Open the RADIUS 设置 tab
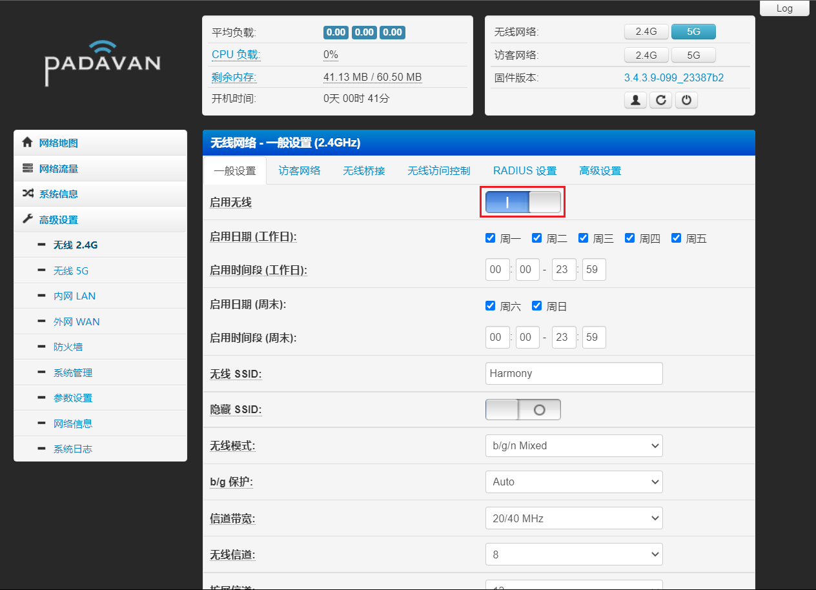816x590 pixels. click(x=524, y=170)
